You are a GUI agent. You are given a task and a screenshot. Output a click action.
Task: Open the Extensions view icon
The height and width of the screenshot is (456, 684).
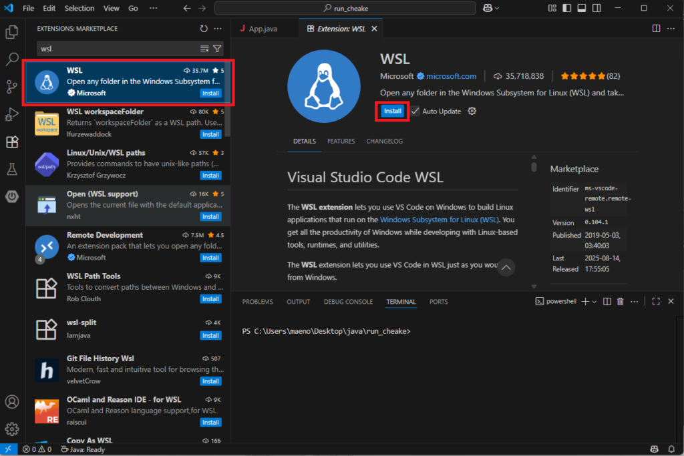pyautogui.click(x=12, y=142)
